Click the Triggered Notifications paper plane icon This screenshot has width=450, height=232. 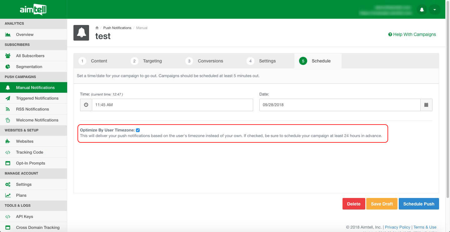pyautogui.click(x=8, y=98)
